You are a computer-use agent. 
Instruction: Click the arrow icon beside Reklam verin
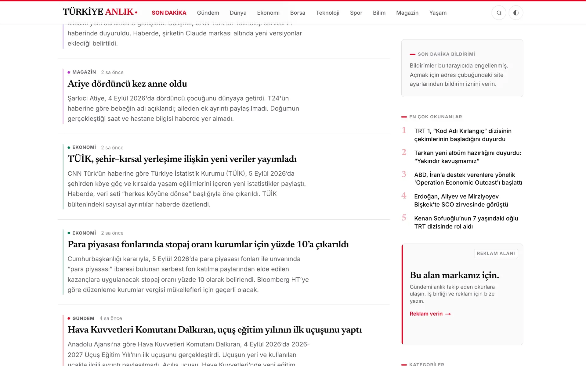(x=448, y=314)
